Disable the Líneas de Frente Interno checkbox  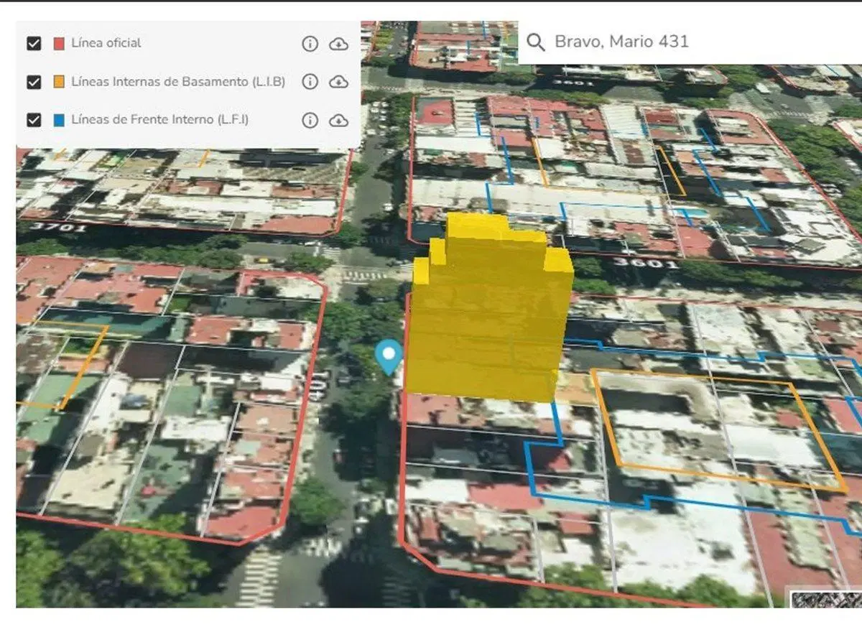pyautogui.click(x=33, y=120)
